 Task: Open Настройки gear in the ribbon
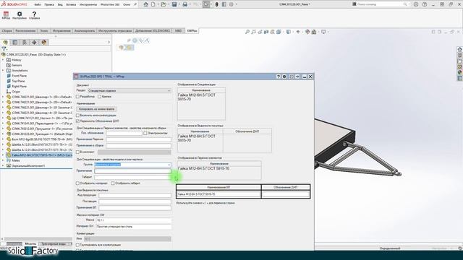point(20,15)
